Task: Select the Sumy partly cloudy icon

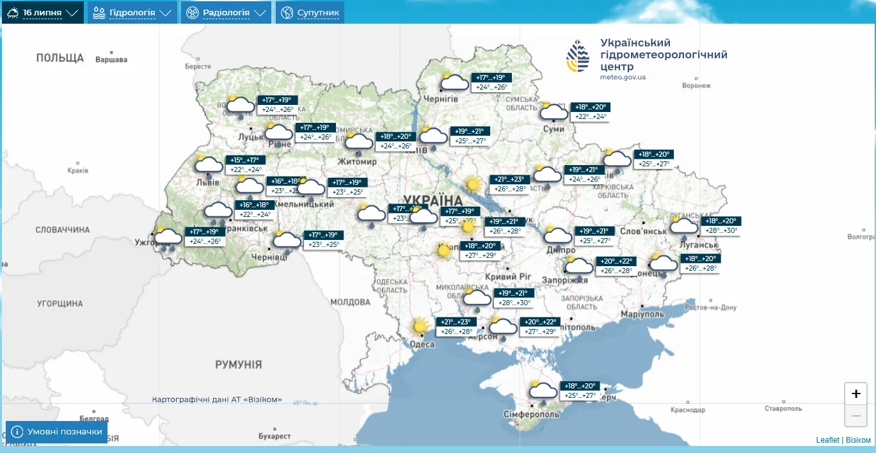Action: point(553,111)
